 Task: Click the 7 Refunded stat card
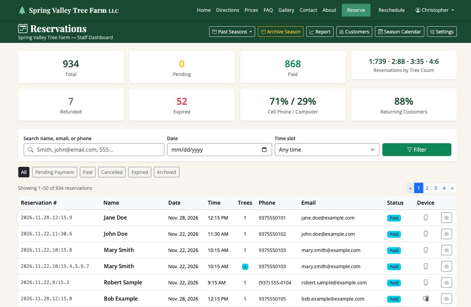pyautogui.click(x=71, y=104)
